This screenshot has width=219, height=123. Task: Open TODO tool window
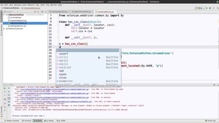pyautogui.click(x=61, y=121)
